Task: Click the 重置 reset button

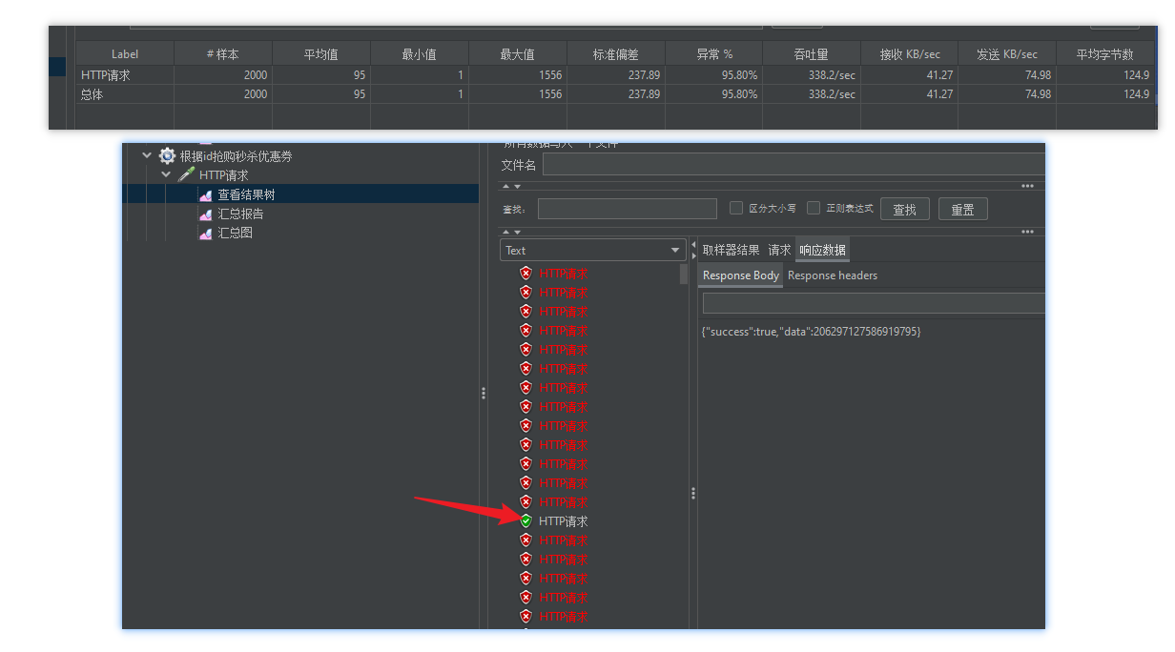Action: click(x=962, y=209)
